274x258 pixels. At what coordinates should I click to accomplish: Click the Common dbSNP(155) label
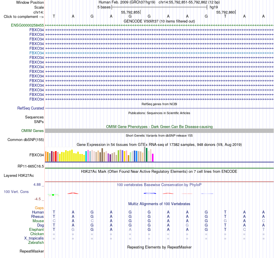pyautogui.click(x=25, y=140)
